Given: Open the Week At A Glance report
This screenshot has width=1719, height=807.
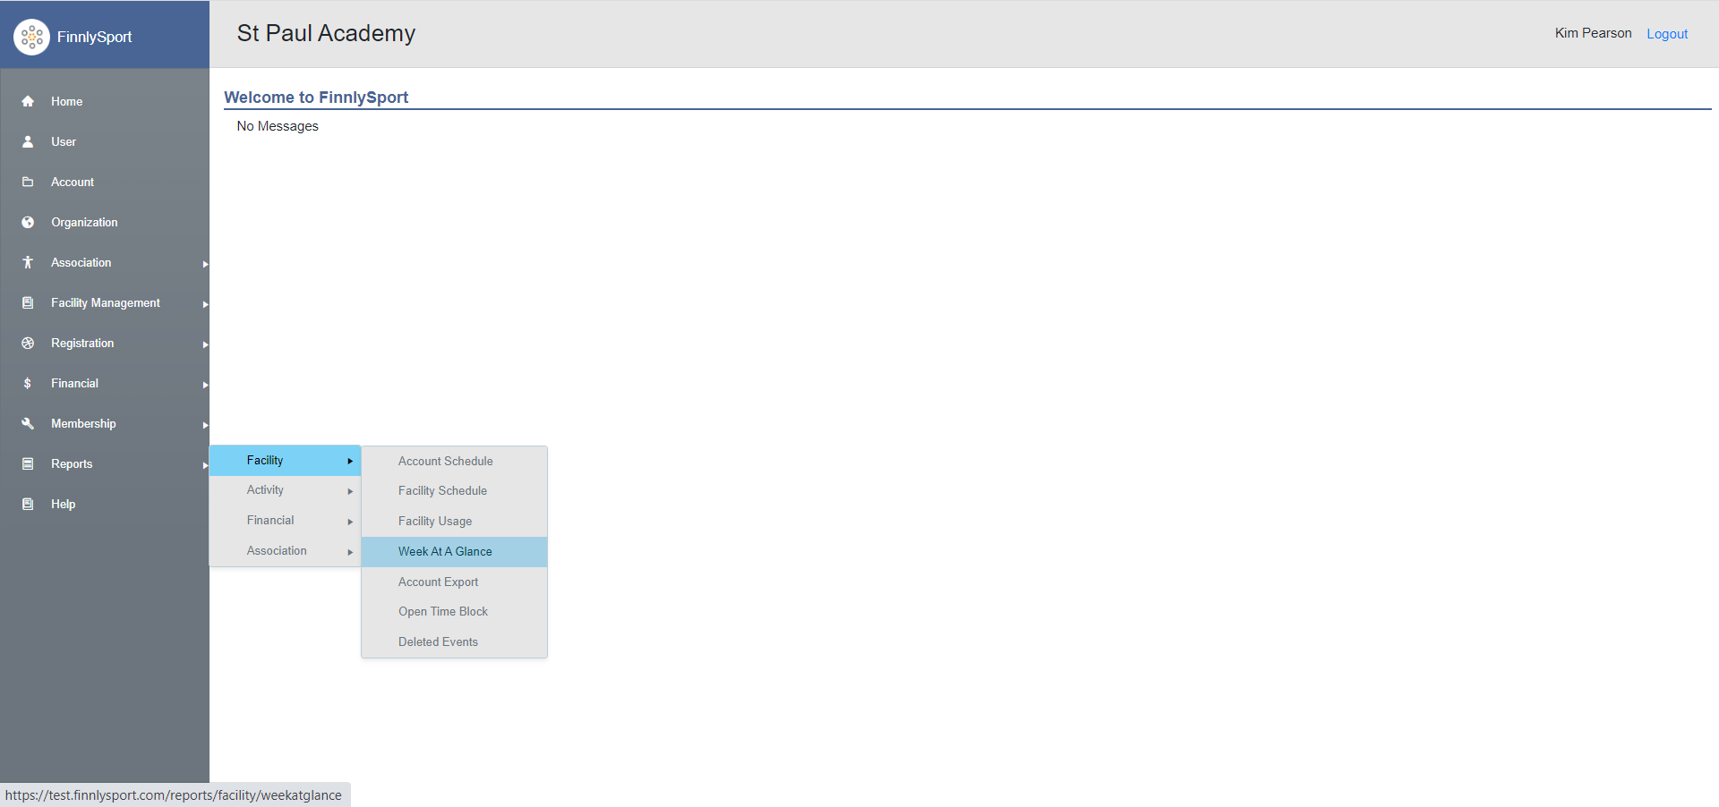Looking at the screenshot, I should 454,552.
